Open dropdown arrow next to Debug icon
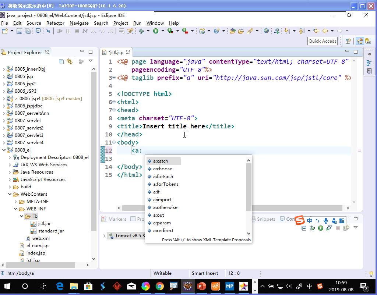 [x=148, y=31]
